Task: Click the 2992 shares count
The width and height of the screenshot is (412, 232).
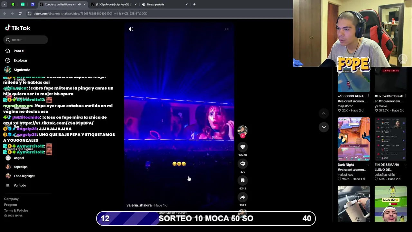Action: point(243,205)
